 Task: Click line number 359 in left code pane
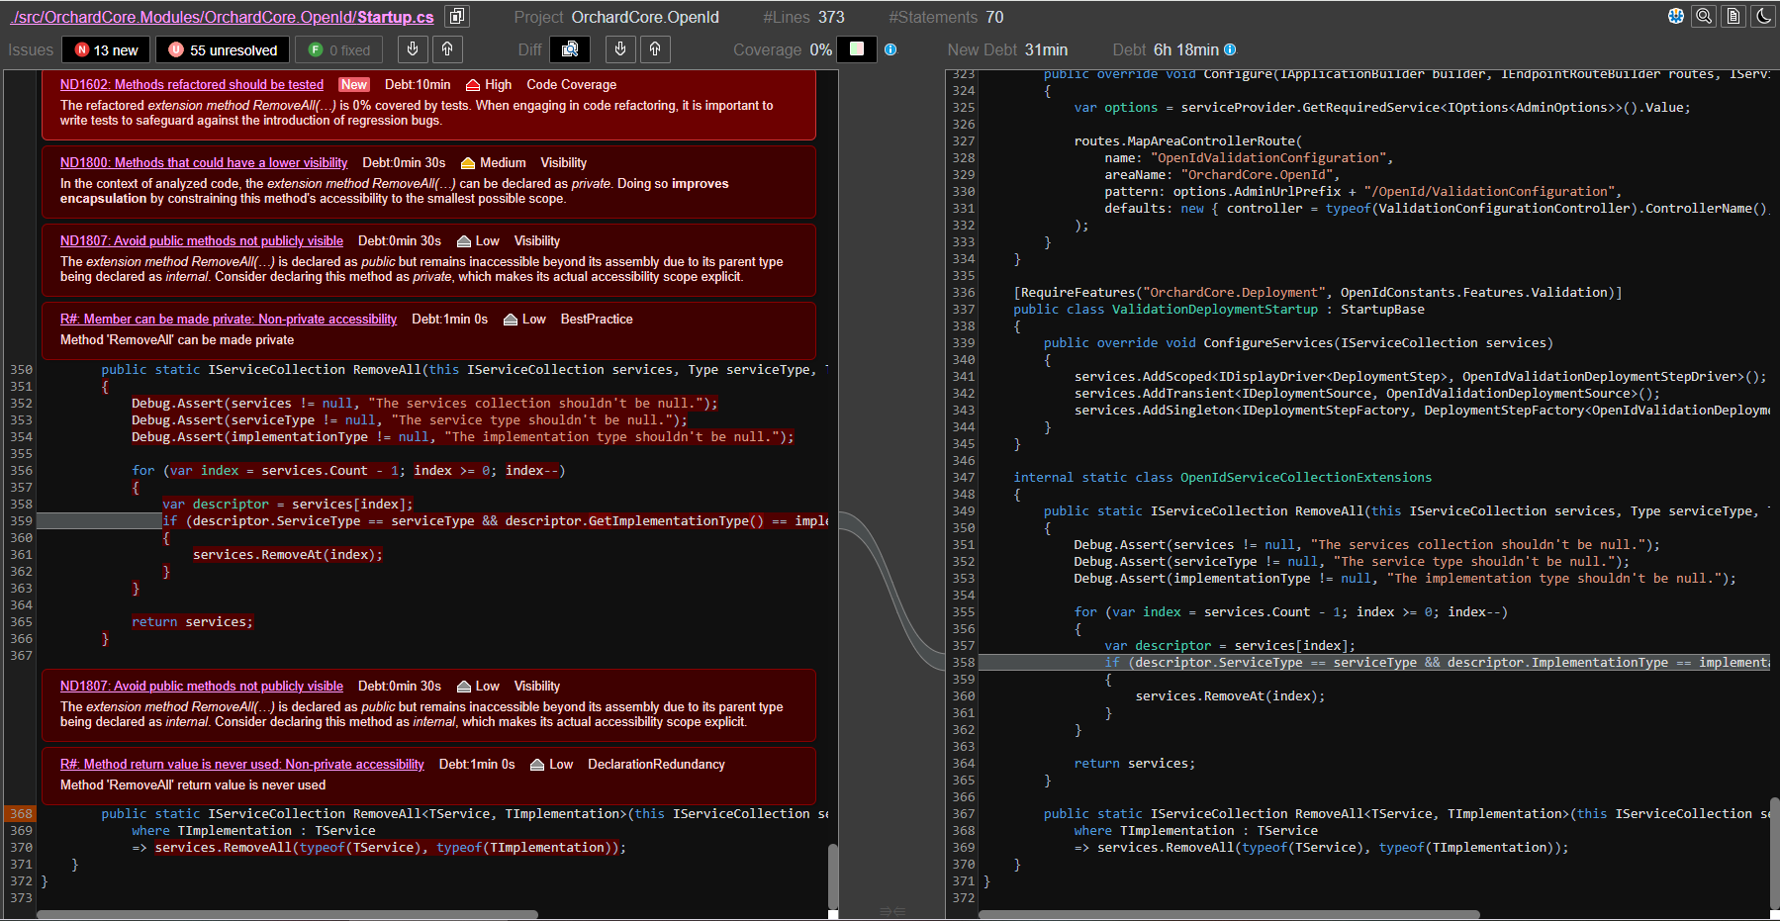pyautogui.click(x=21, y=521)
